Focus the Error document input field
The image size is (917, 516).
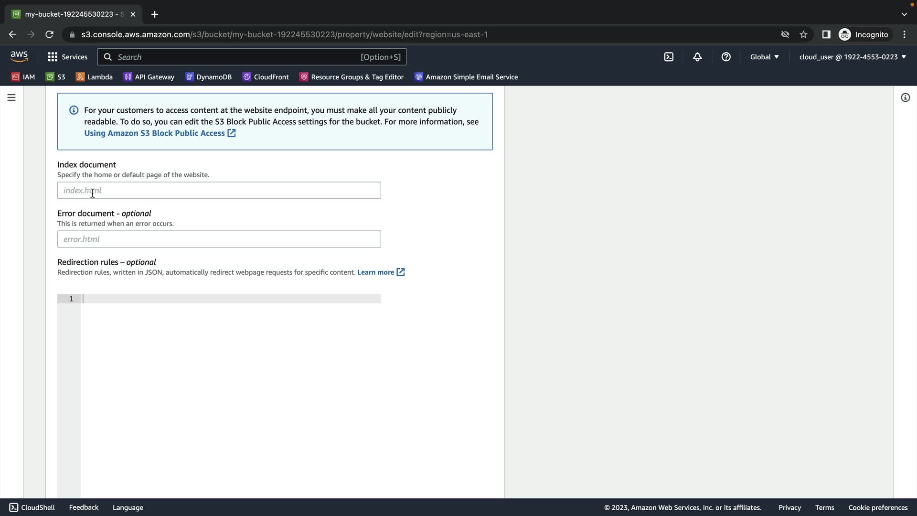pyautogui.click(x=219, y=239)
